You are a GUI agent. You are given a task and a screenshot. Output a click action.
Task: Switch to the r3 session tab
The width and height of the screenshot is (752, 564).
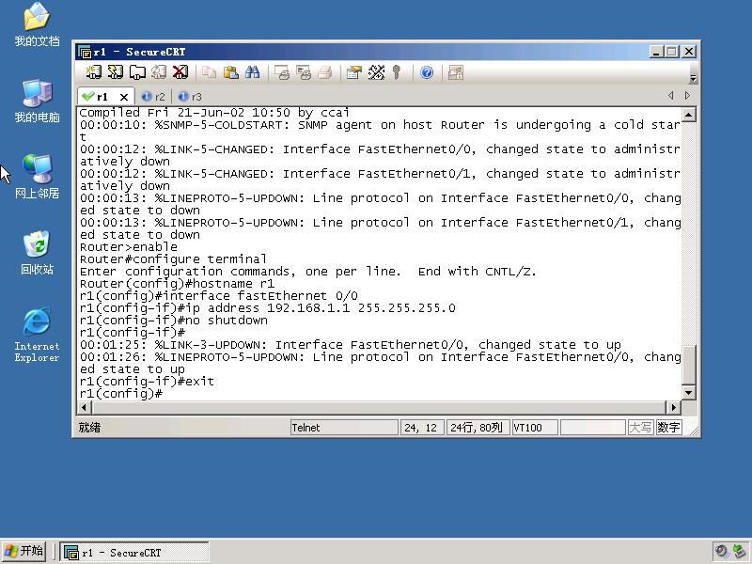tap(190, 97)
